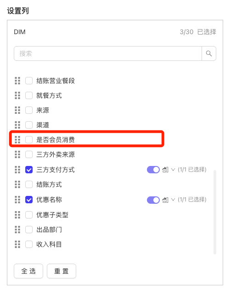
Task: Click into the 搜索 input field
Action: (x=108, y=53)
